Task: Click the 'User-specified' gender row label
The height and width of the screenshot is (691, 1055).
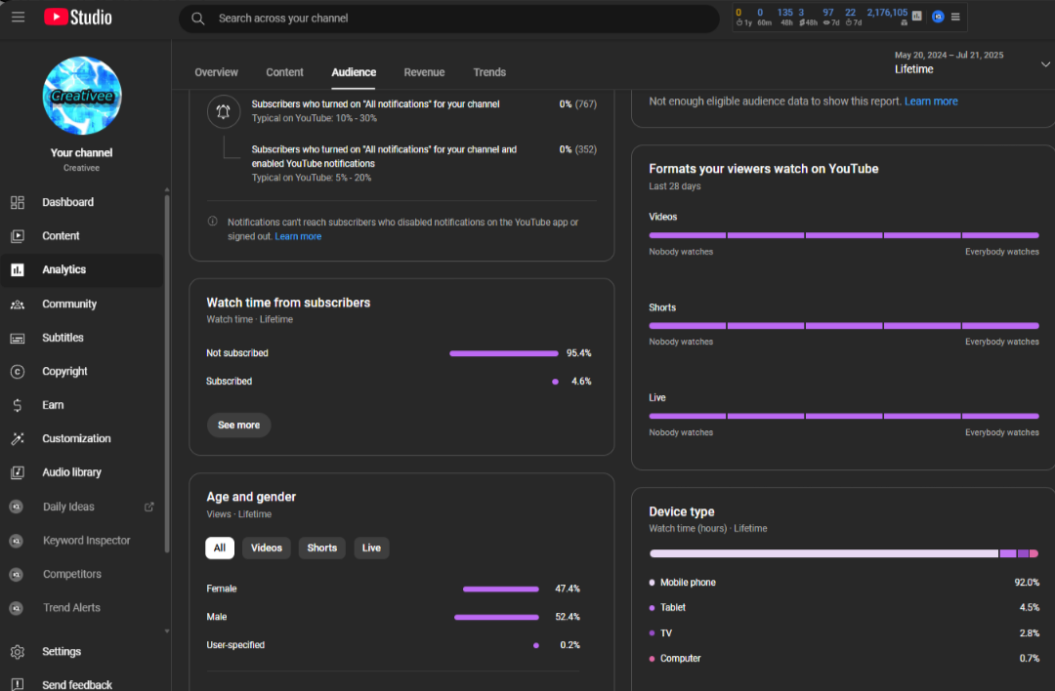Action: click(x=235, y=645)
